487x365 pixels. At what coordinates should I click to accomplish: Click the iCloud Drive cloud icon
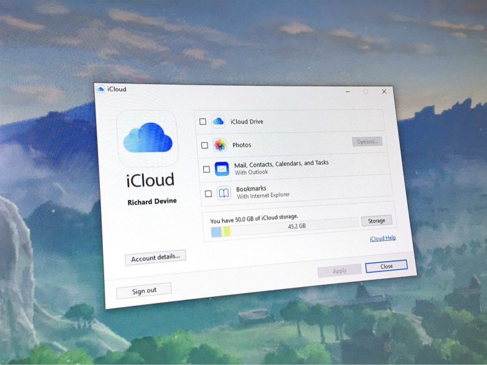(218, 121)
